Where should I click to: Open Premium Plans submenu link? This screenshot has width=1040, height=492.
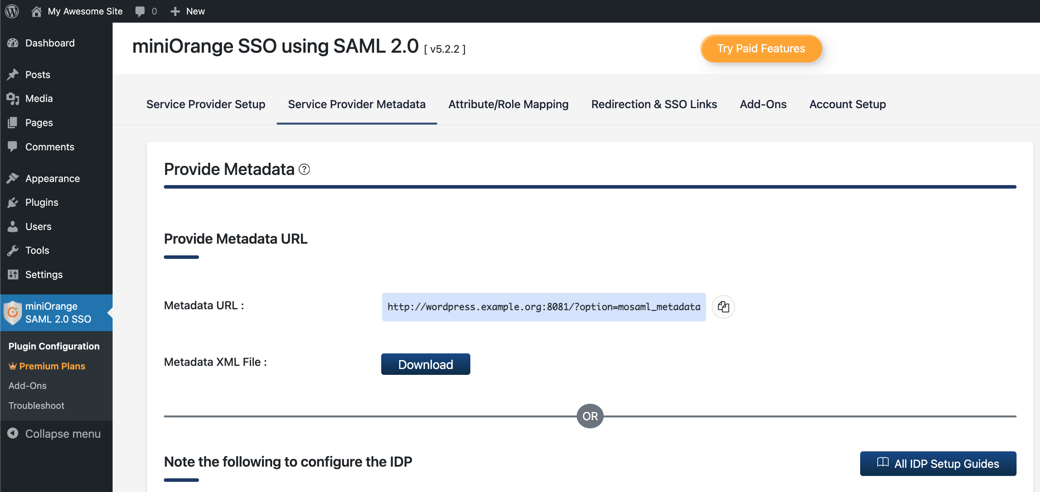(x=52, y=366)
